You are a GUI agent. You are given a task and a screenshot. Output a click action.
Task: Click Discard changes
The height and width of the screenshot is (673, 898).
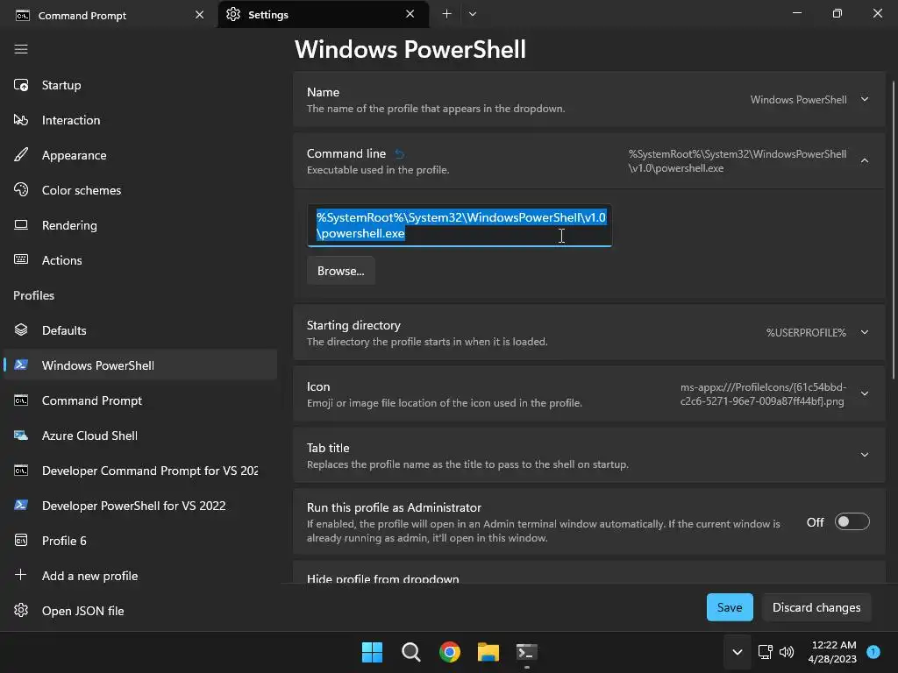(x=816, y=607)
